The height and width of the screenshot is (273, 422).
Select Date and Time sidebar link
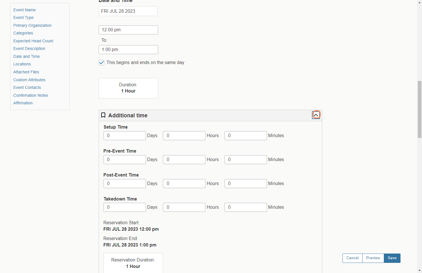(27, 56)
